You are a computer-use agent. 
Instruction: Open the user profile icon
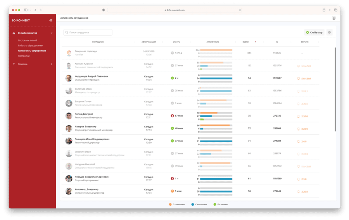coord(333,18)
